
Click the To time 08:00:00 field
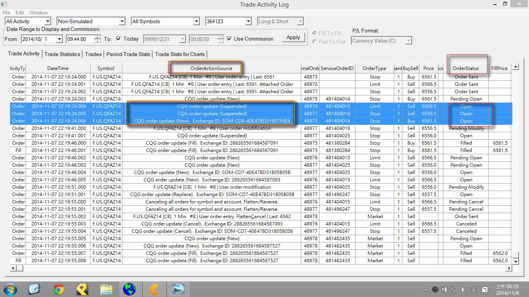pos(203,39)
